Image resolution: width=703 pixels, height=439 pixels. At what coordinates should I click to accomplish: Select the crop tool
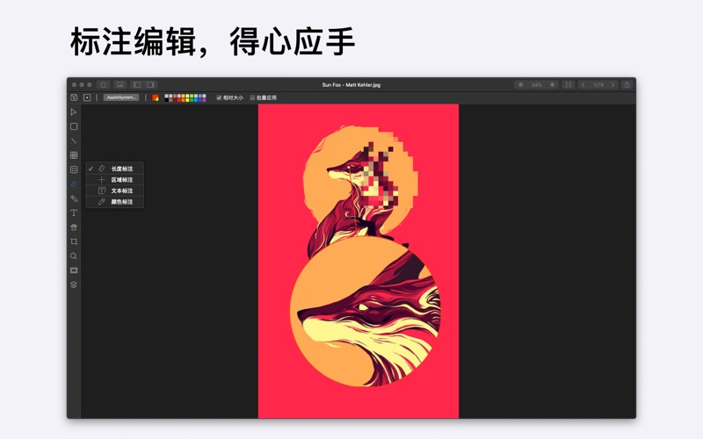(74, 241)
